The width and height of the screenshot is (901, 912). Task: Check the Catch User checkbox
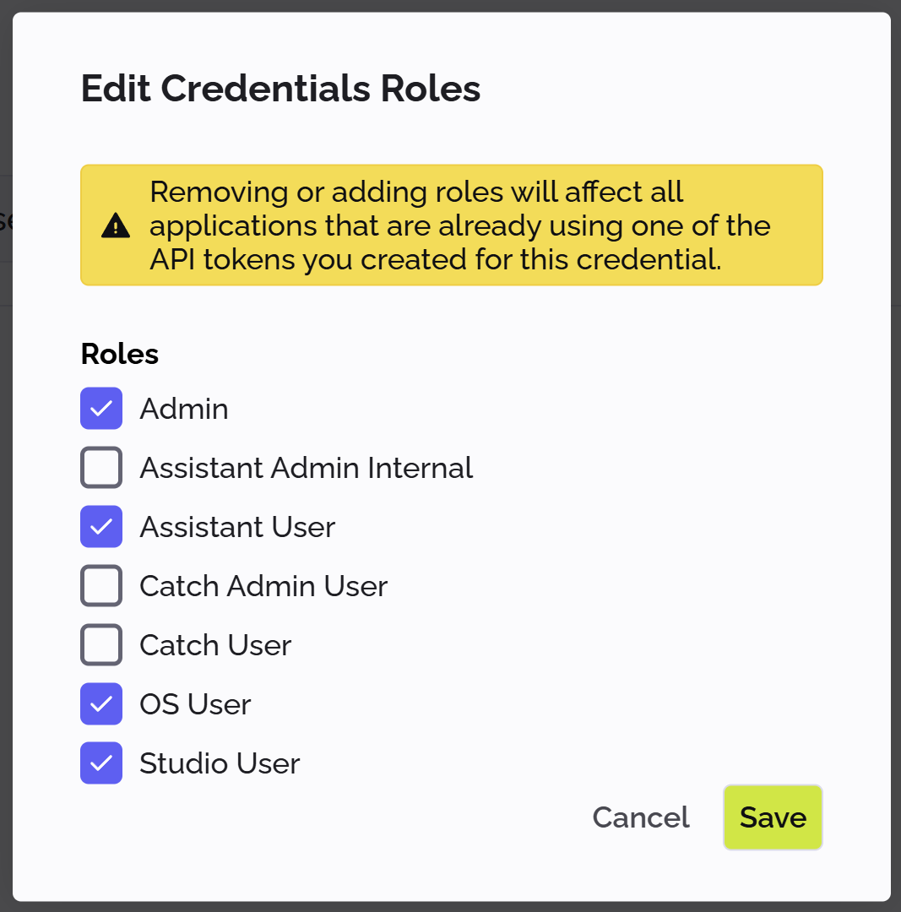101,644
